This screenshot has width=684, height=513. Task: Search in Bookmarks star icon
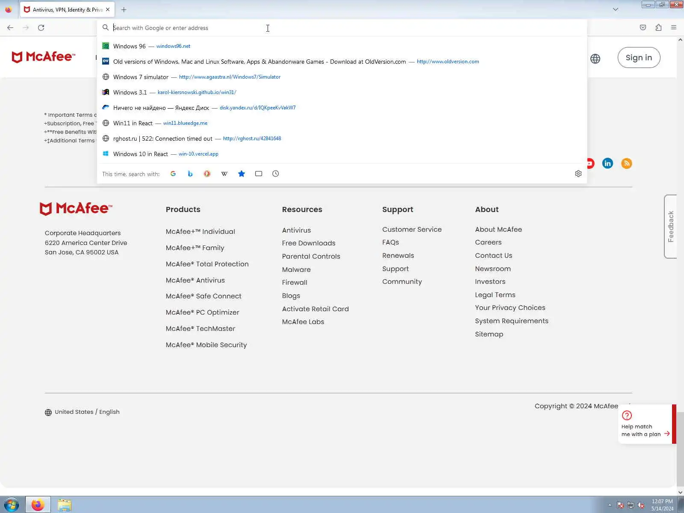point(242,174)
